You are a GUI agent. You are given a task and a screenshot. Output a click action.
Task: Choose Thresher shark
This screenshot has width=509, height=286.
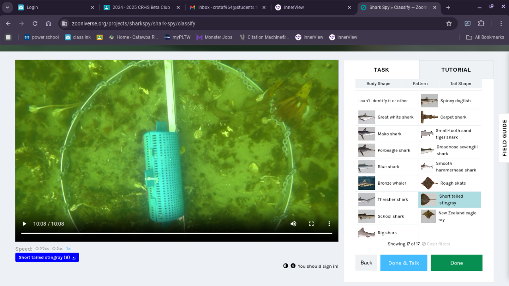[x=387, y=200]
